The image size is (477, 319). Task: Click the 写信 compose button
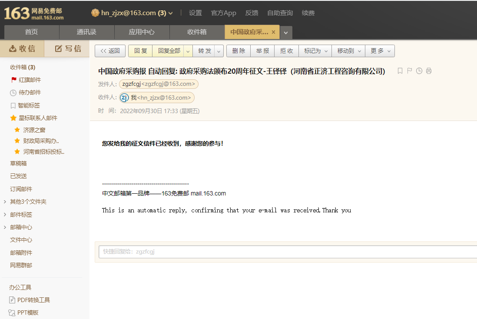(67, 49)
